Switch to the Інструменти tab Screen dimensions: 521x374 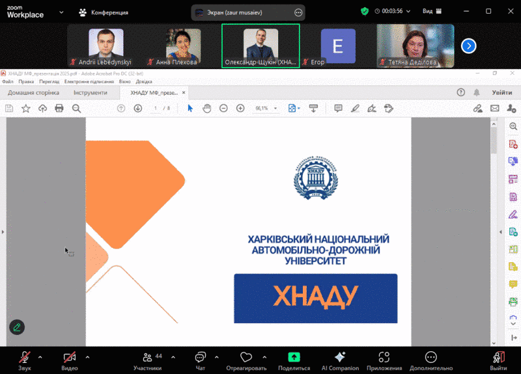click(91, 92)
